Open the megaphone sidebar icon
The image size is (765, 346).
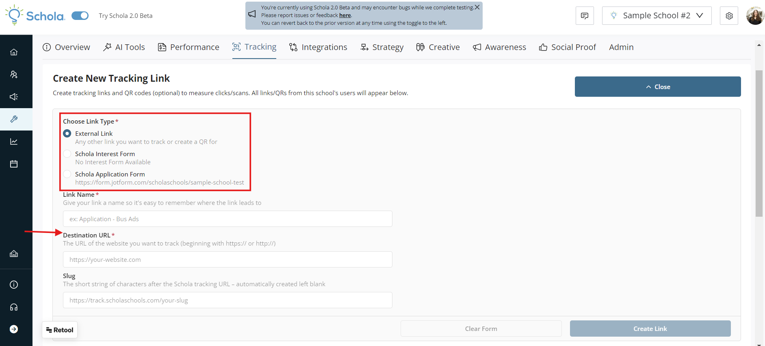tap(14, 97)
